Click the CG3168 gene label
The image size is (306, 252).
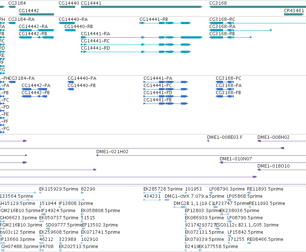click(x=218, y=3)
